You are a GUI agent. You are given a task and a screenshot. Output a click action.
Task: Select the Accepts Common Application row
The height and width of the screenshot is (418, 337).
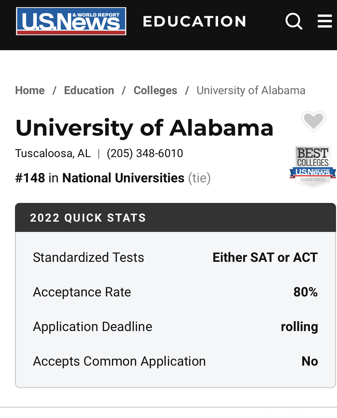click(x=175, y=361)
